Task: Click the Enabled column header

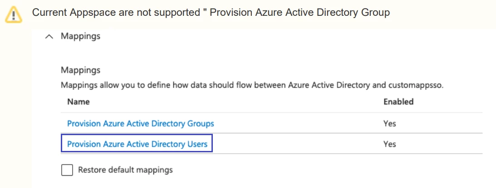Action: (398, 102)
